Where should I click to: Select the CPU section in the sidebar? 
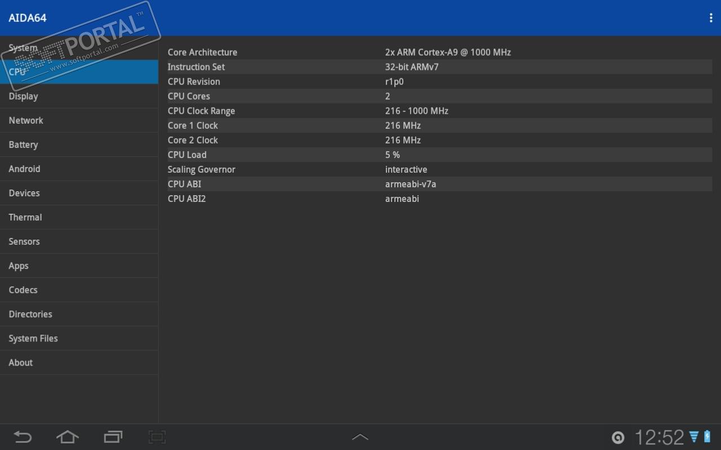click(79, 72)
